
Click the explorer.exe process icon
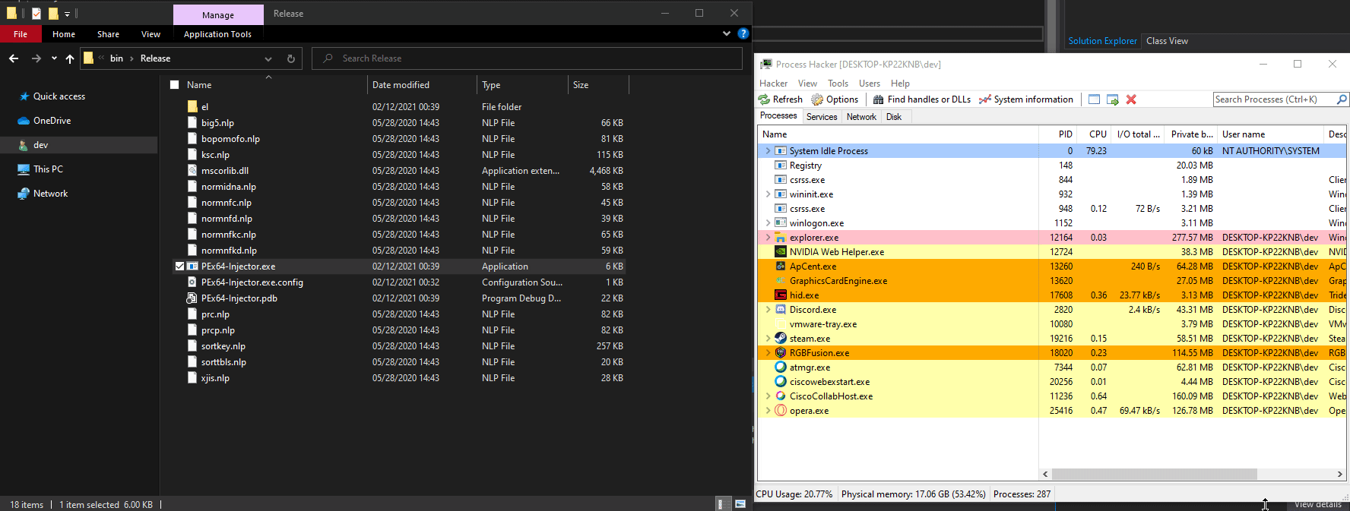[780, 238]
